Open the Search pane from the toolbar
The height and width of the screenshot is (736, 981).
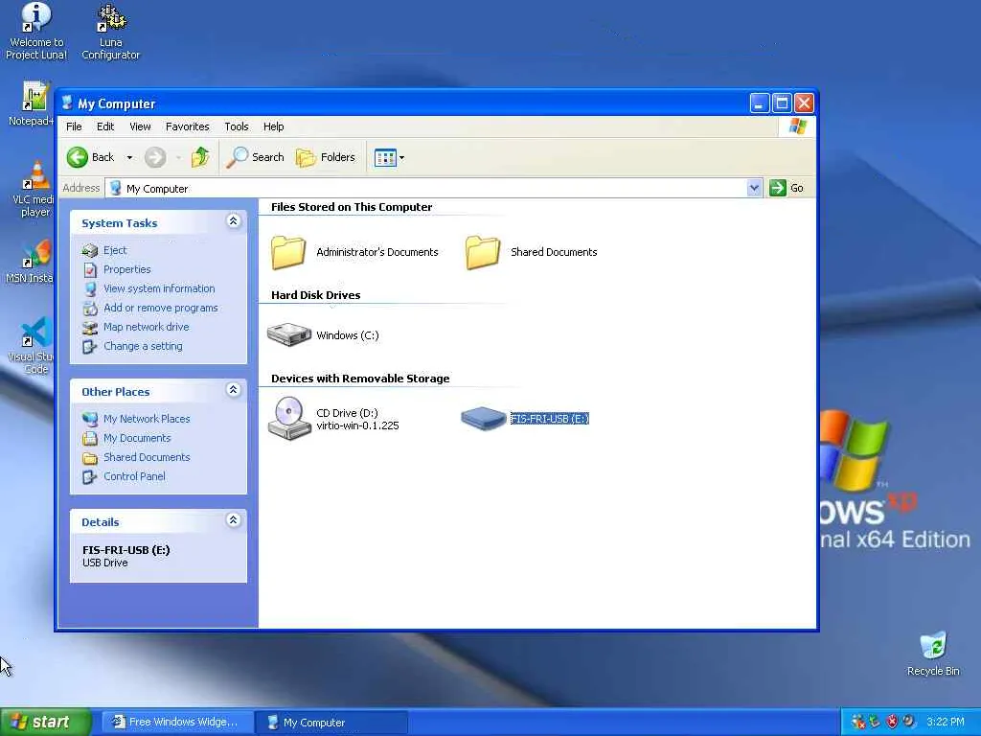255,157
